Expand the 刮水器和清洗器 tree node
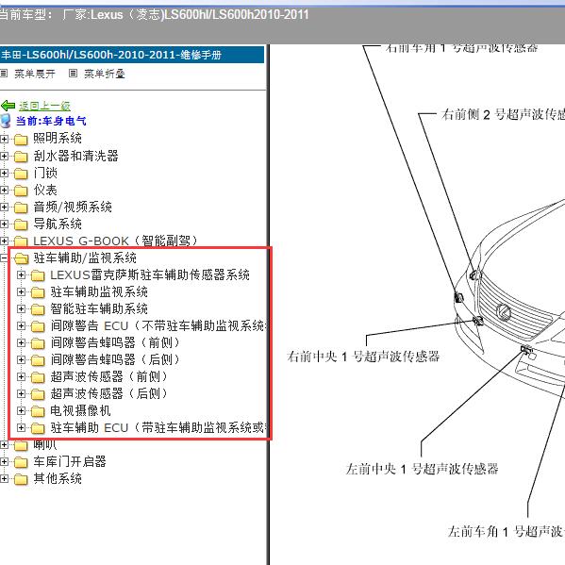The height and width of the screenshot is (565, 565). (x=4, y=156)
